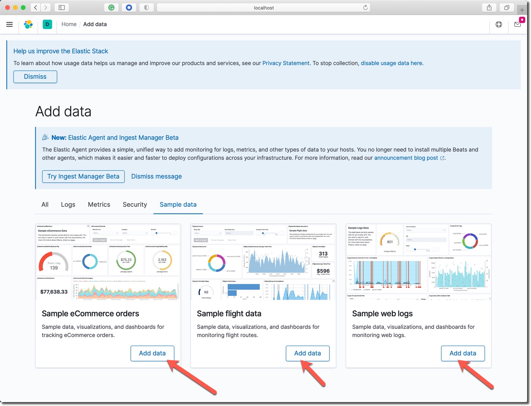Screen dimensions: 531x406
Task: Navigate to Home breadcrumb
Action: (69, 24)
